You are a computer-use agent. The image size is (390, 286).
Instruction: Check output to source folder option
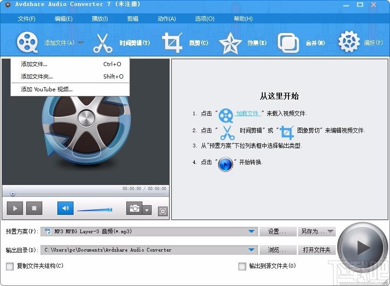(242, 267)
